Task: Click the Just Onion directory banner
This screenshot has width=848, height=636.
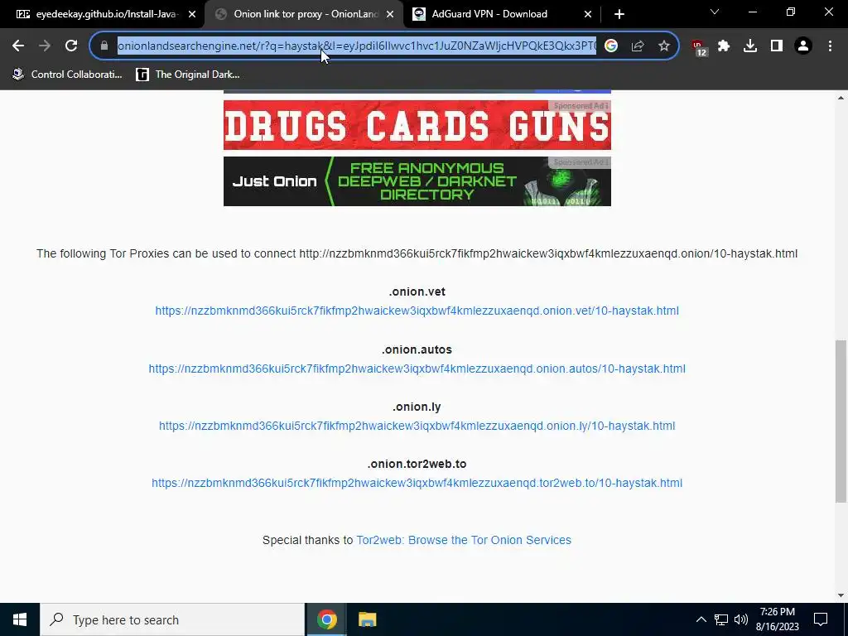Action: [417, 181]
